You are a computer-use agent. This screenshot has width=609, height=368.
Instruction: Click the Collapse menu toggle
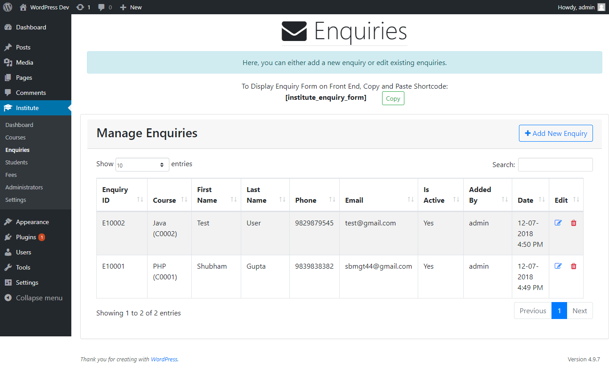point(36,298)
